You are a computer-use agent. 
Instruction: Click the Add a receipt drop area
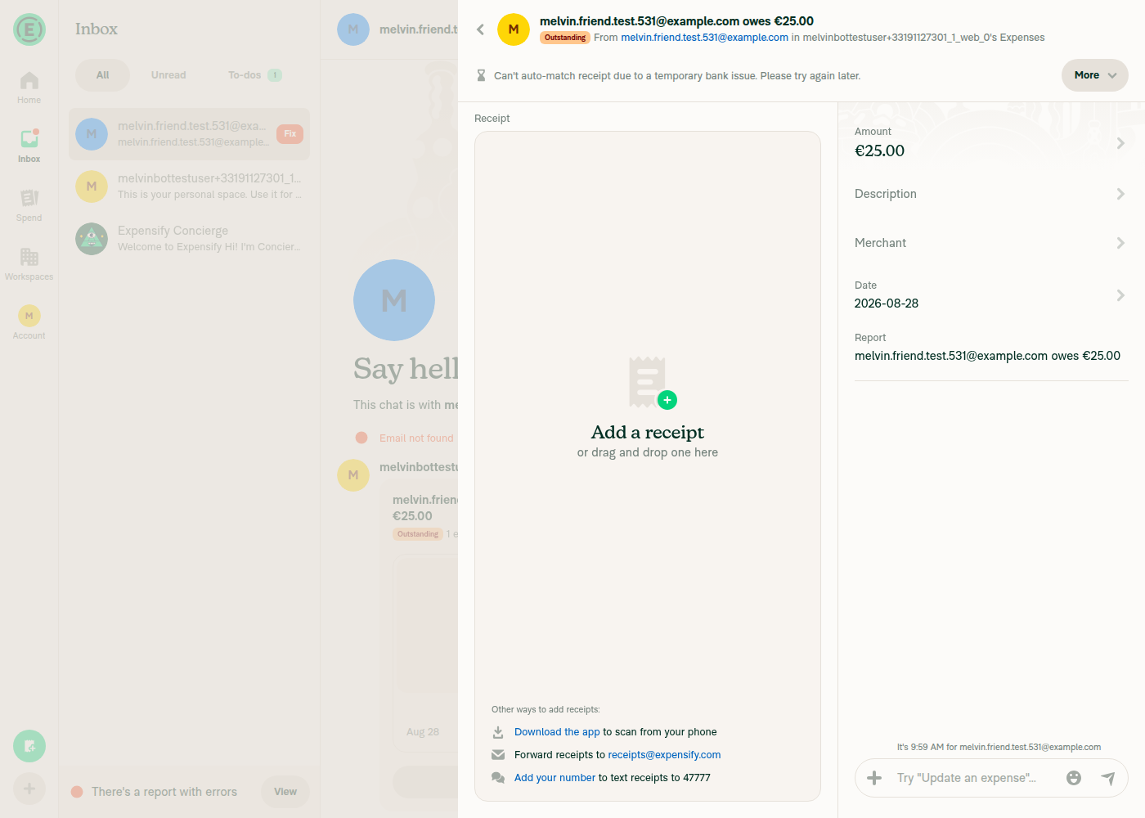click(648, 466)
